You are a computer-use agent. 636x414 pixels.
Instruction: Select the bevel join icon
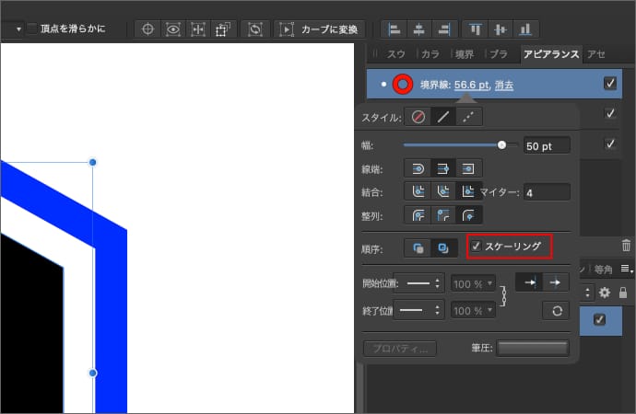tap(443, 192)
